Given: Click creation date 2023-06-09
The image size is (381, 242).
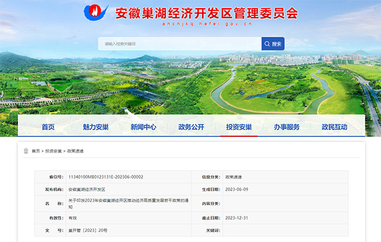Looking at the screenshot, I should coord(237,189).
